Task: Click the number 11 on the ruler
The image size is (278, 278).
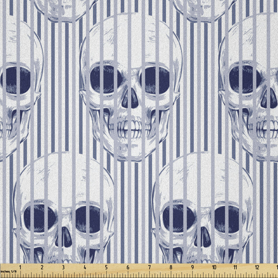Action: point(235,267)
